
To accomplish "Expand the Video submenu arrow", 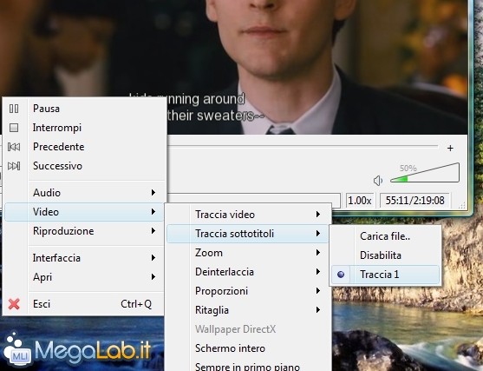I will coord(153,212).
